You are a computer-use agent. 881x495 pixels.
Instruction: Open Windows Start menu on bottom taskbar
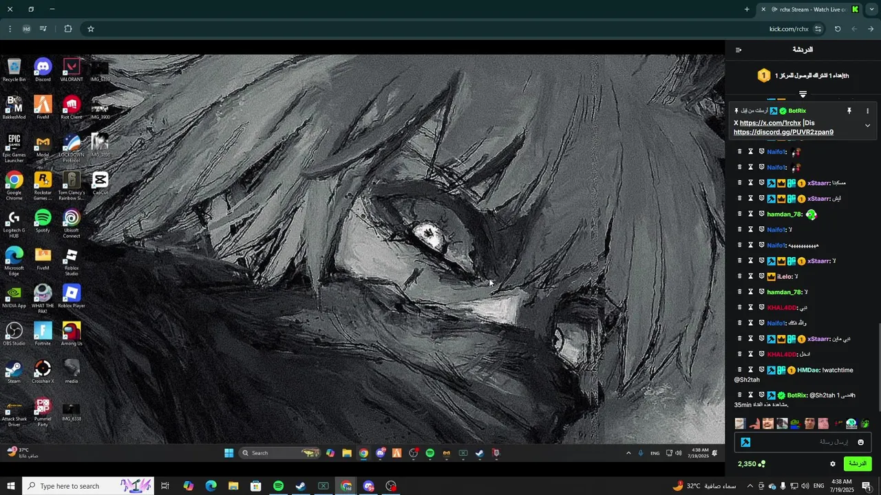point(10,486)
